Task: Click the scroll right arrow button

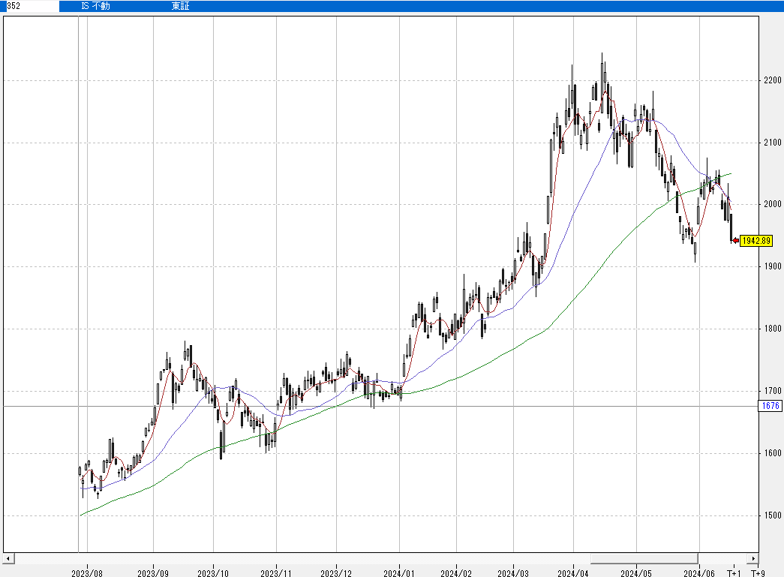Action: click(x=753, y=558)
